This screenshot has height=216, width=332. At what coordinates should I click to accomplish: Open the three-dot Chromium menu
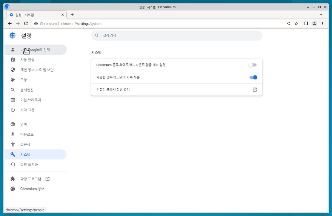tap(323, 23)
